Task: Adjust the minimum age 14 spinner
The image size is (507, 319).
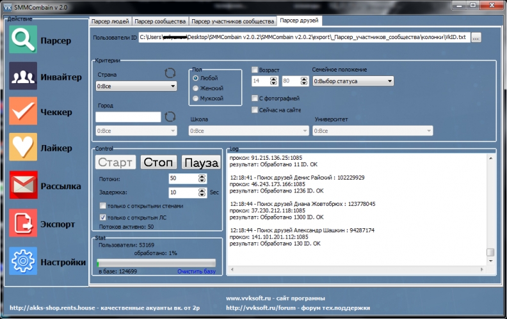Action: 273,81
